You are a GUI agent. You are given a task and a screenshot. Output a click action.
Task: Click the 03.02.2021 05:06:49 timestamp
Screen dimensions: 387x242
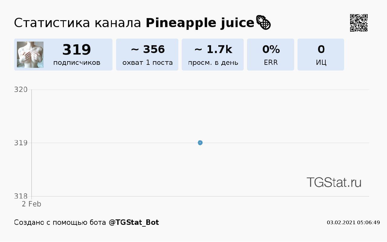click(x=353, y=222)
